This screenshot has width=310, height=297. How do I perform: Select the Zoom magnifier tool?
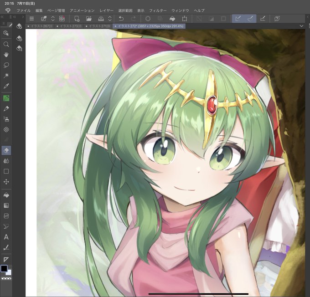[6, 44]
